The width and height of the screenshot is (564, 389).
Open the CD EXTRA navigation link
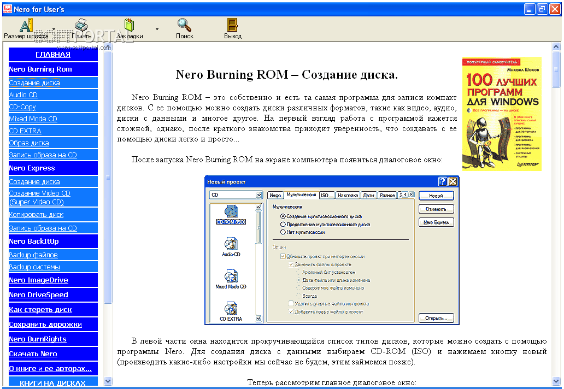pos(25,131)
